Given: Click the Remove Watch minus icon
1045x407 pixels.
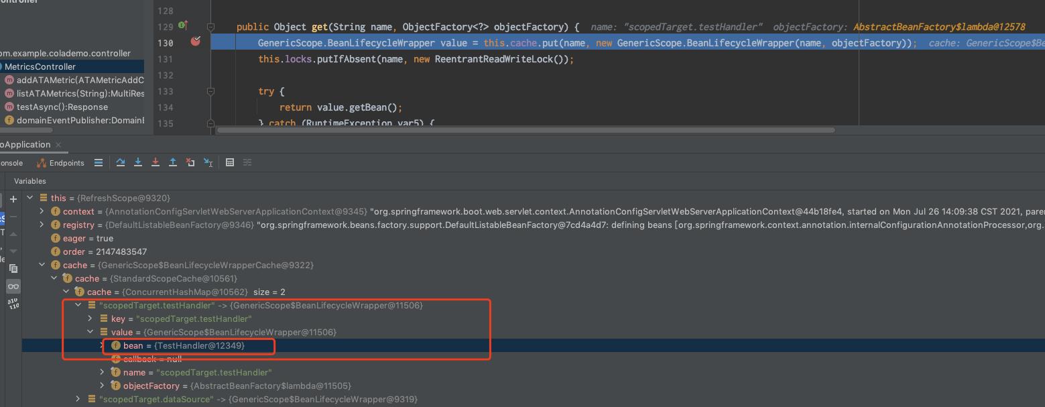Looking at the screenshot, I should [x=13, y=216].
